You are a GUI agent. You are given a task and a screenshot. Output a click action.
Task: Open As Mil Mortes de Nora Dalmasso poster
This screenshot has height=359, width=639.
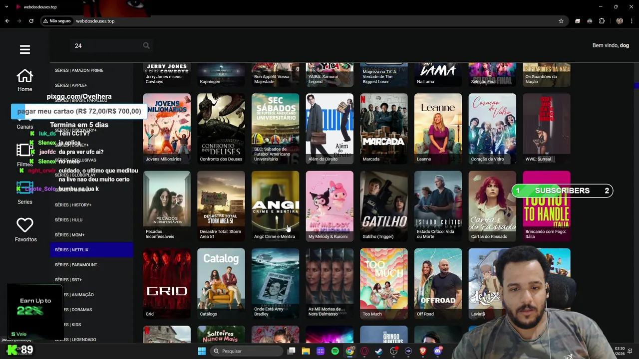click(329, 283)
